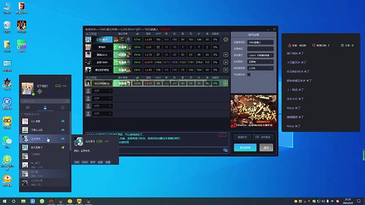Screen dimensions: 365x205
Task: Click the share count icon in the dark side panel
Action: coord(342,46)
